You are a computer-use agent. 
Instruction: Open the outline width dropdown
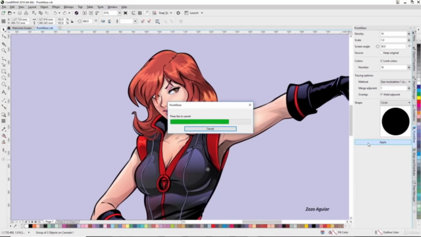pos(135,21)
